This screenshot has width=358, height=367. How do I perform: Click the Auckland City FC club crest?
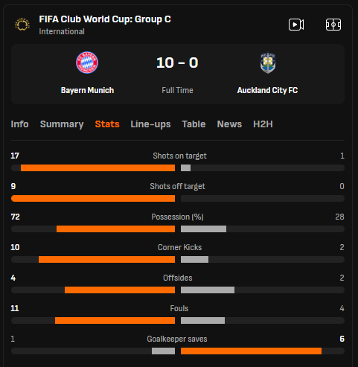click(268, 63)
